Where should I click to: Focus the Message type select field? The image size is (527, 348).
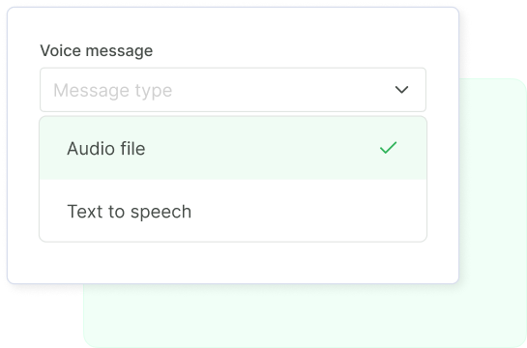coord(233,90)
